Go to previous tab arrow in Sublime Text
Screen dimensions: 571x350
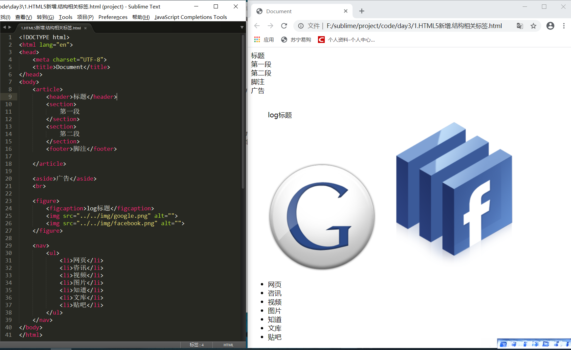point(4,27)
